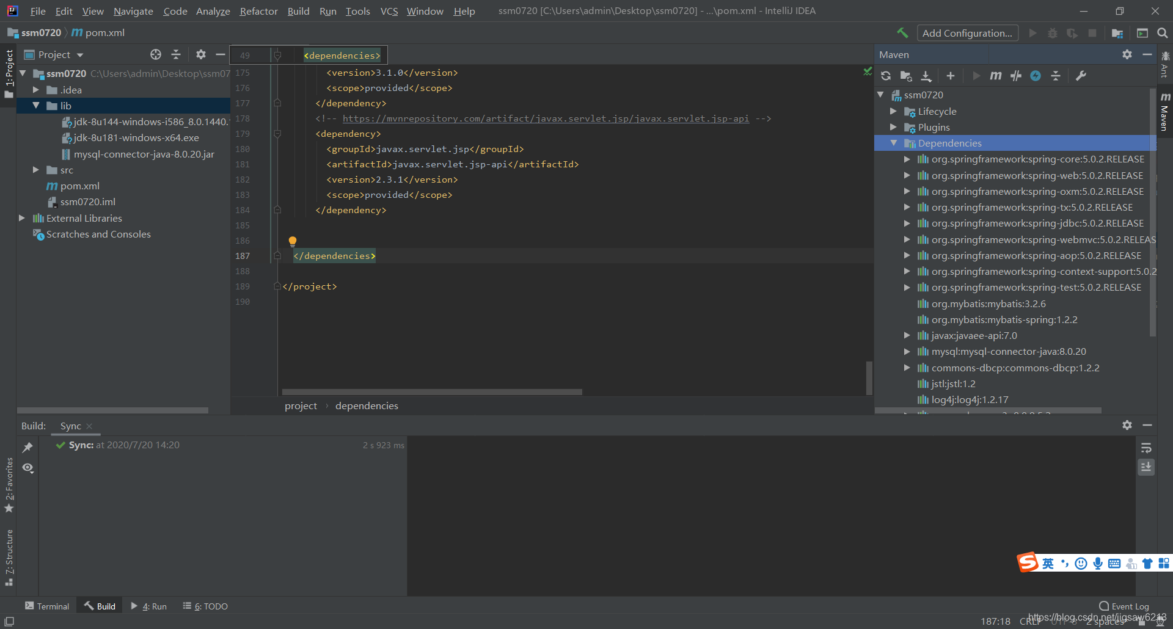Open Project panel gear settings

[x=200, y=54]
